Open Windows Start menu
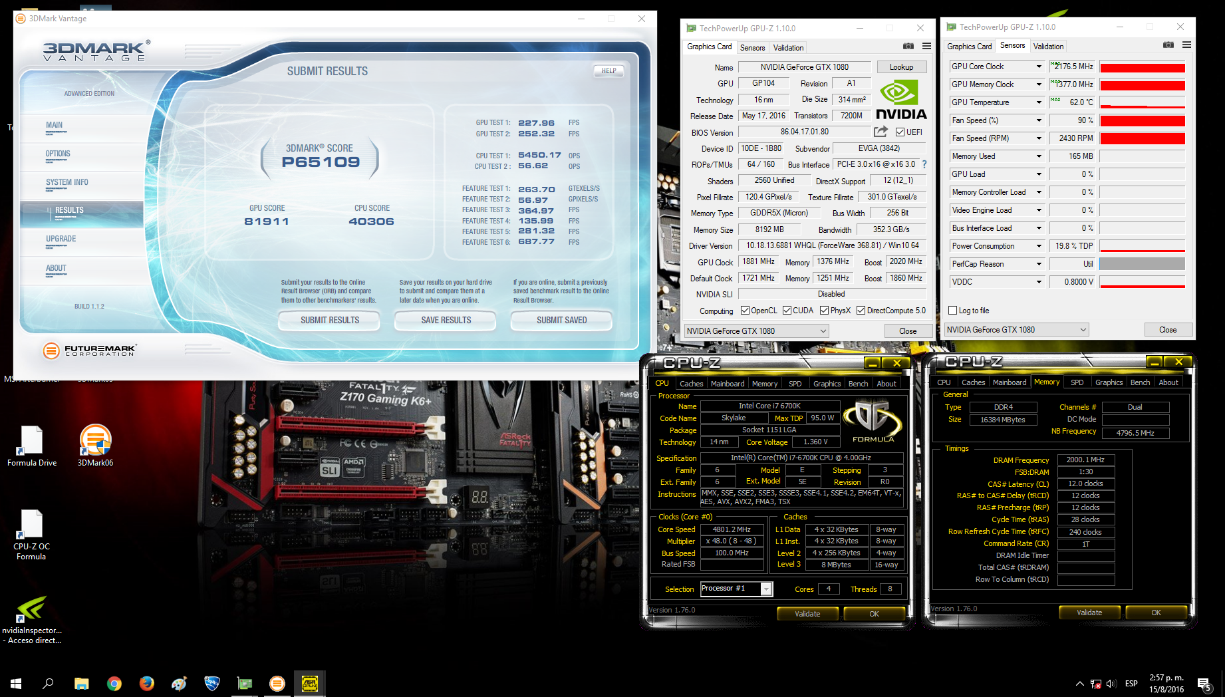Screen dimensions: 1225x697 point(16,683)
